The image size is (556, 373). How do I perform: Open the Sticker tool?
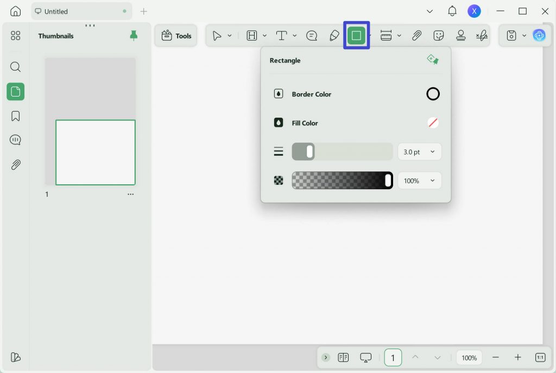tap(439, 36)
